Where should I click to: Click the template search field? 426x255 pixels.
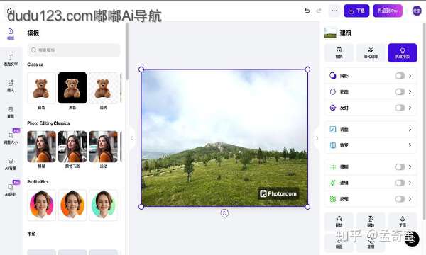[x=74, y=50]
